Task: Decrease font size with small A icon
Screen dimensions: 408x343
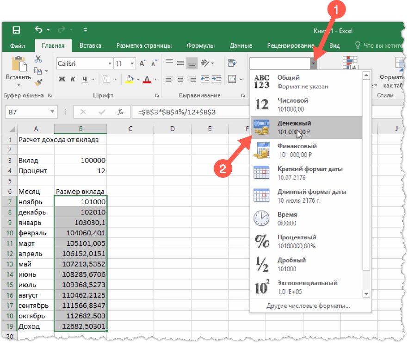Action: pyautogui.click(x=154, y=63)
